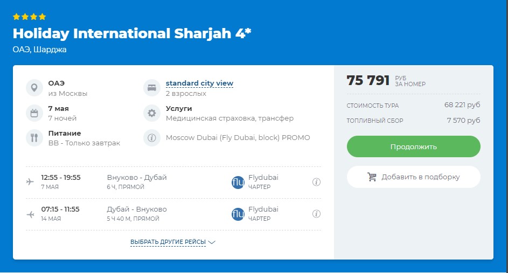Screen dimensions: 508x273
Task: Click the fork and knife meal icon
Action: coord(34,138)
